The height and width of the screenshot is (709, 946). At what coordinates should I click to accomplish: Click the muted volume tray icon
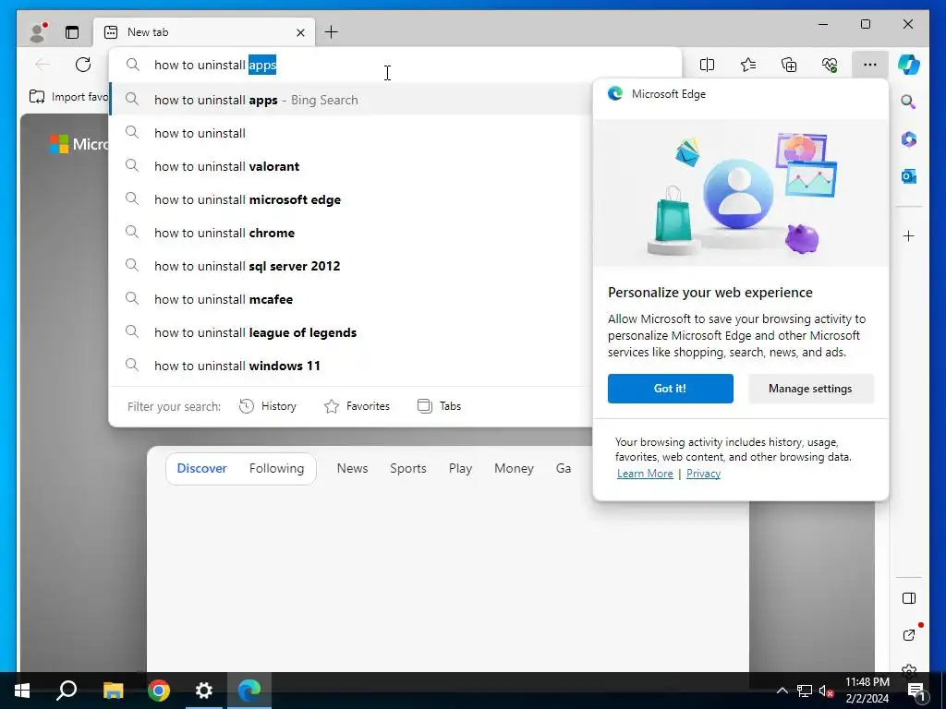point(826,691)
